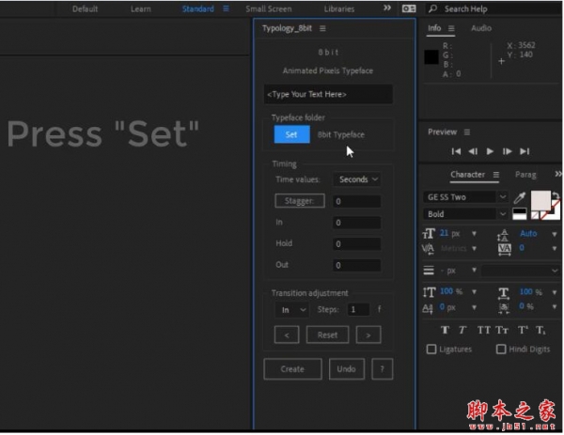Click the fill color swatch
The width and height of the screenshot is (564, 435).
[x=540, y=201]
